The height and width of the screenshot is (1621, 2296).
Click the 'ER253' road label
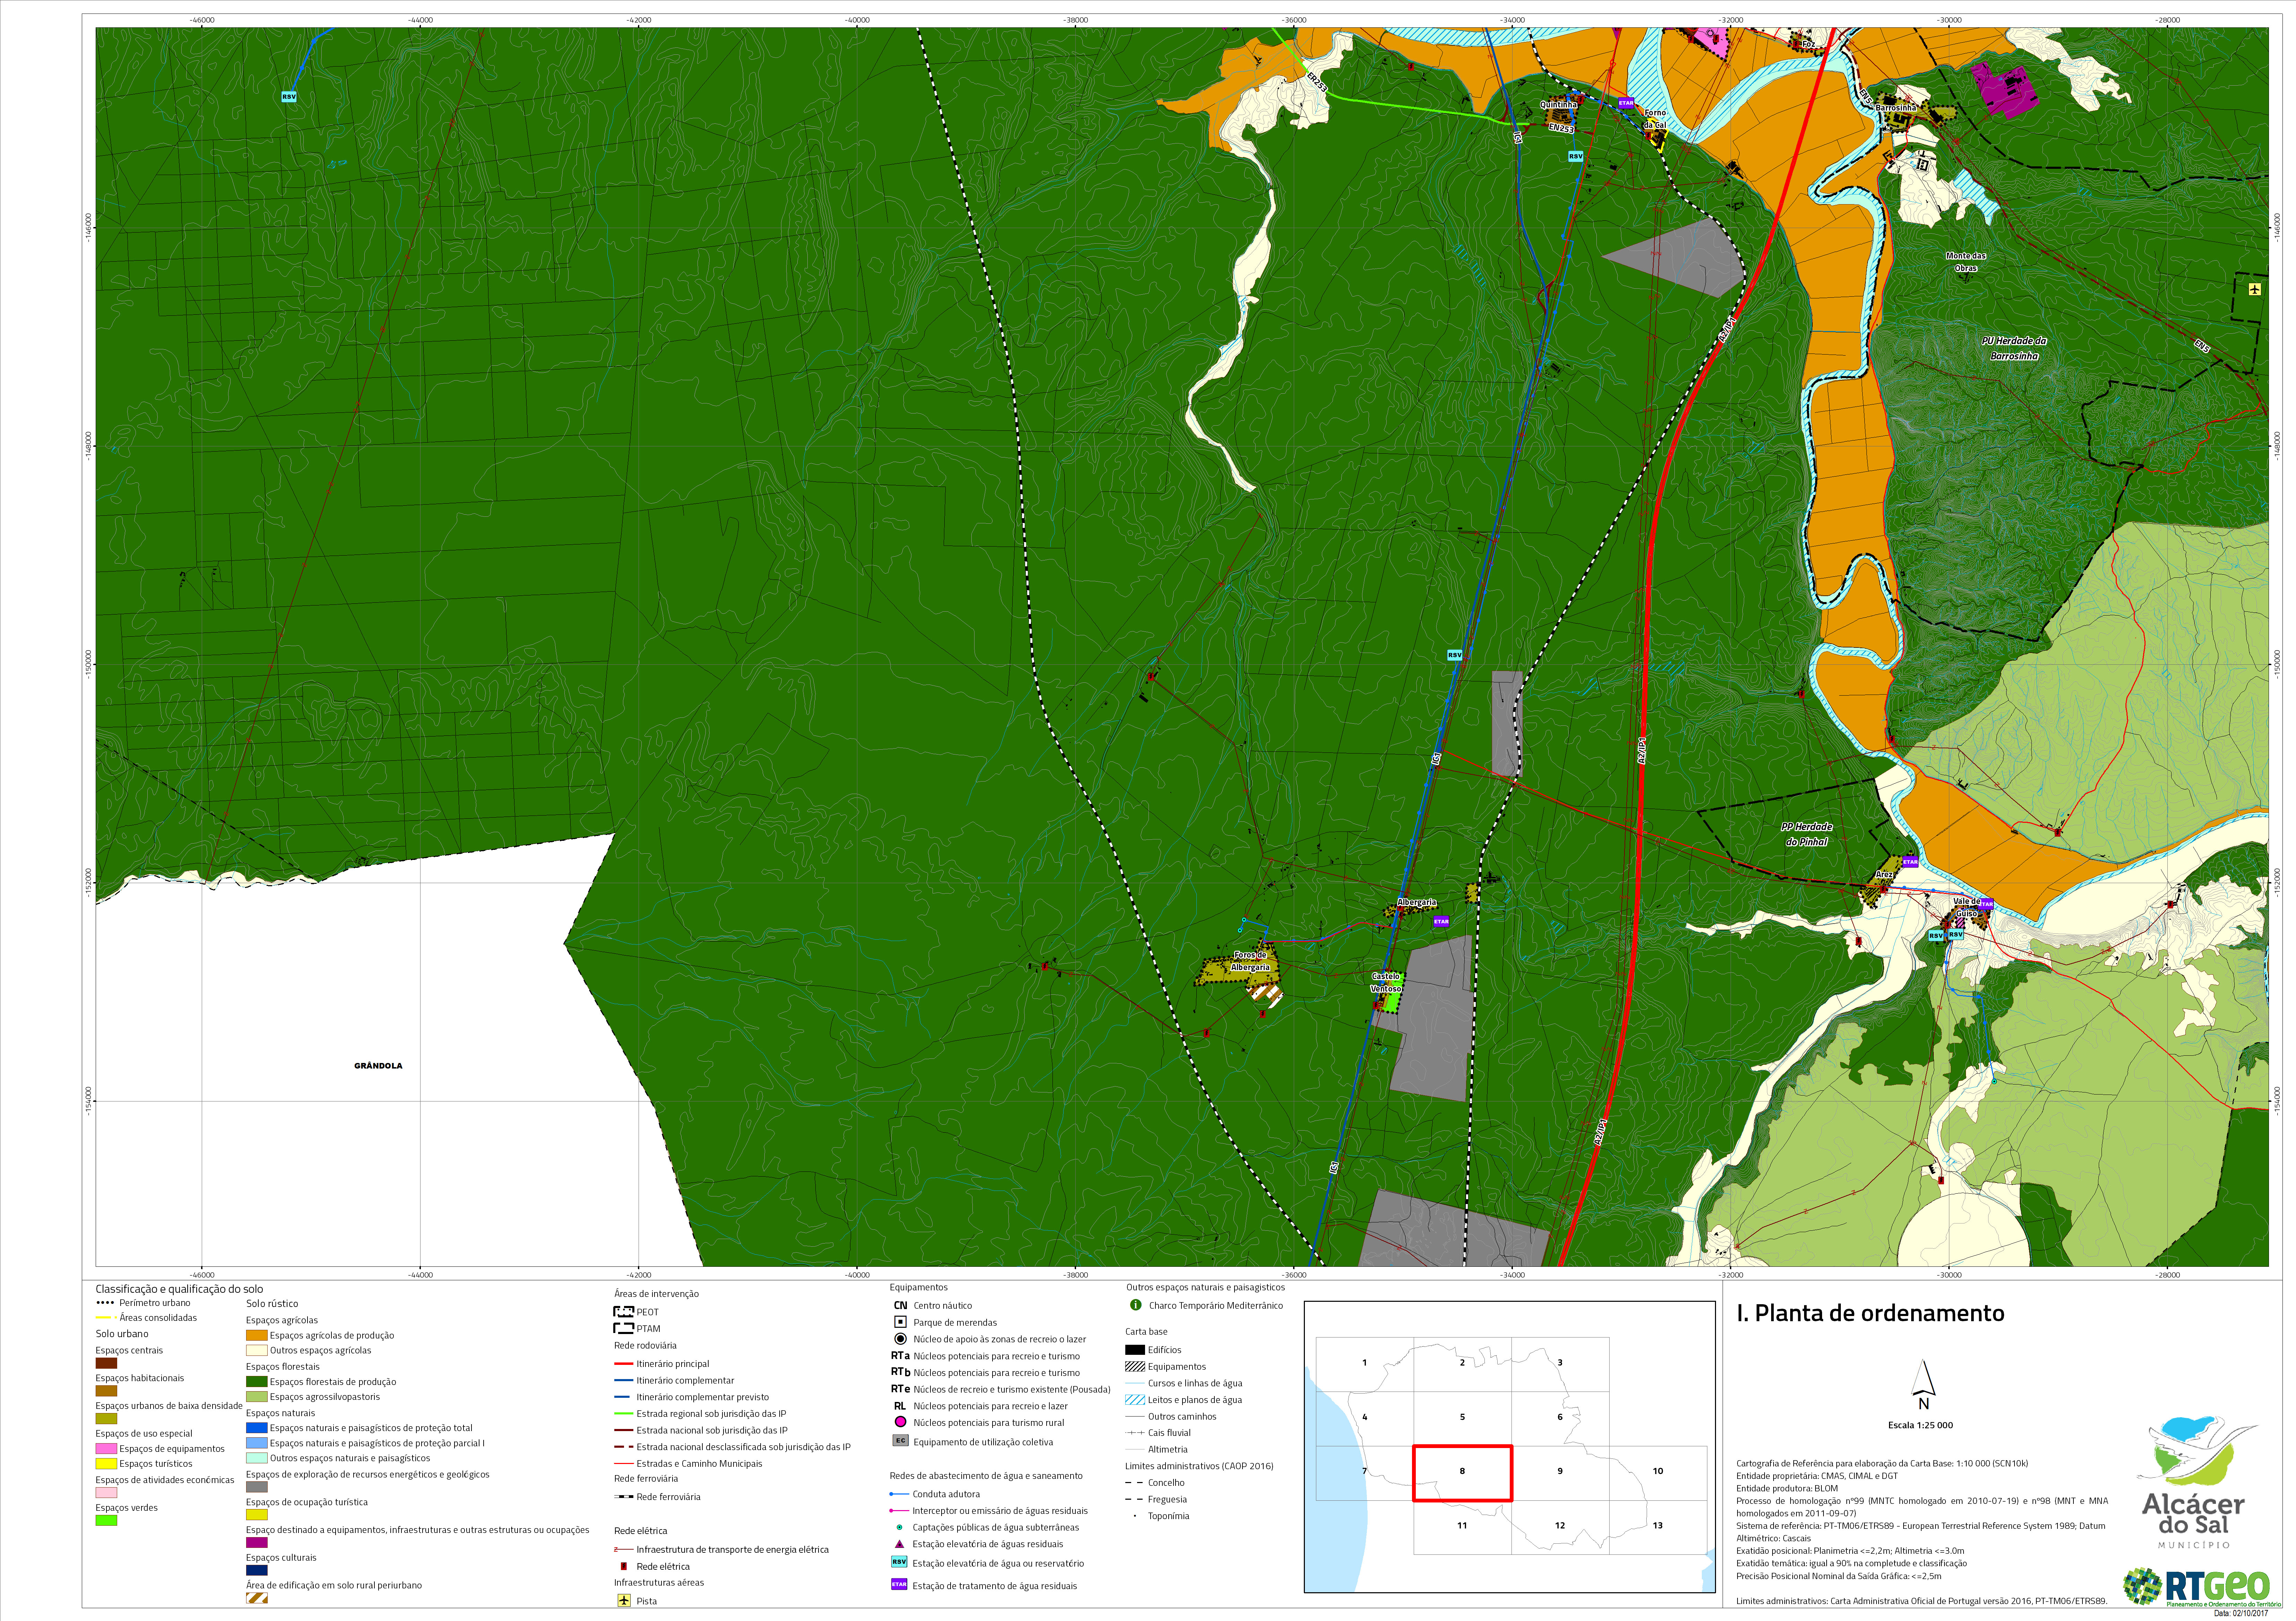tap(1317, 83)
